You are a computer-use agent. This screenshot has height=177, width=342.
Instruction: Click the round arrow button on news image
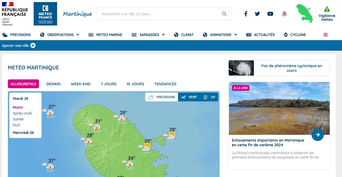click(318, 135)
